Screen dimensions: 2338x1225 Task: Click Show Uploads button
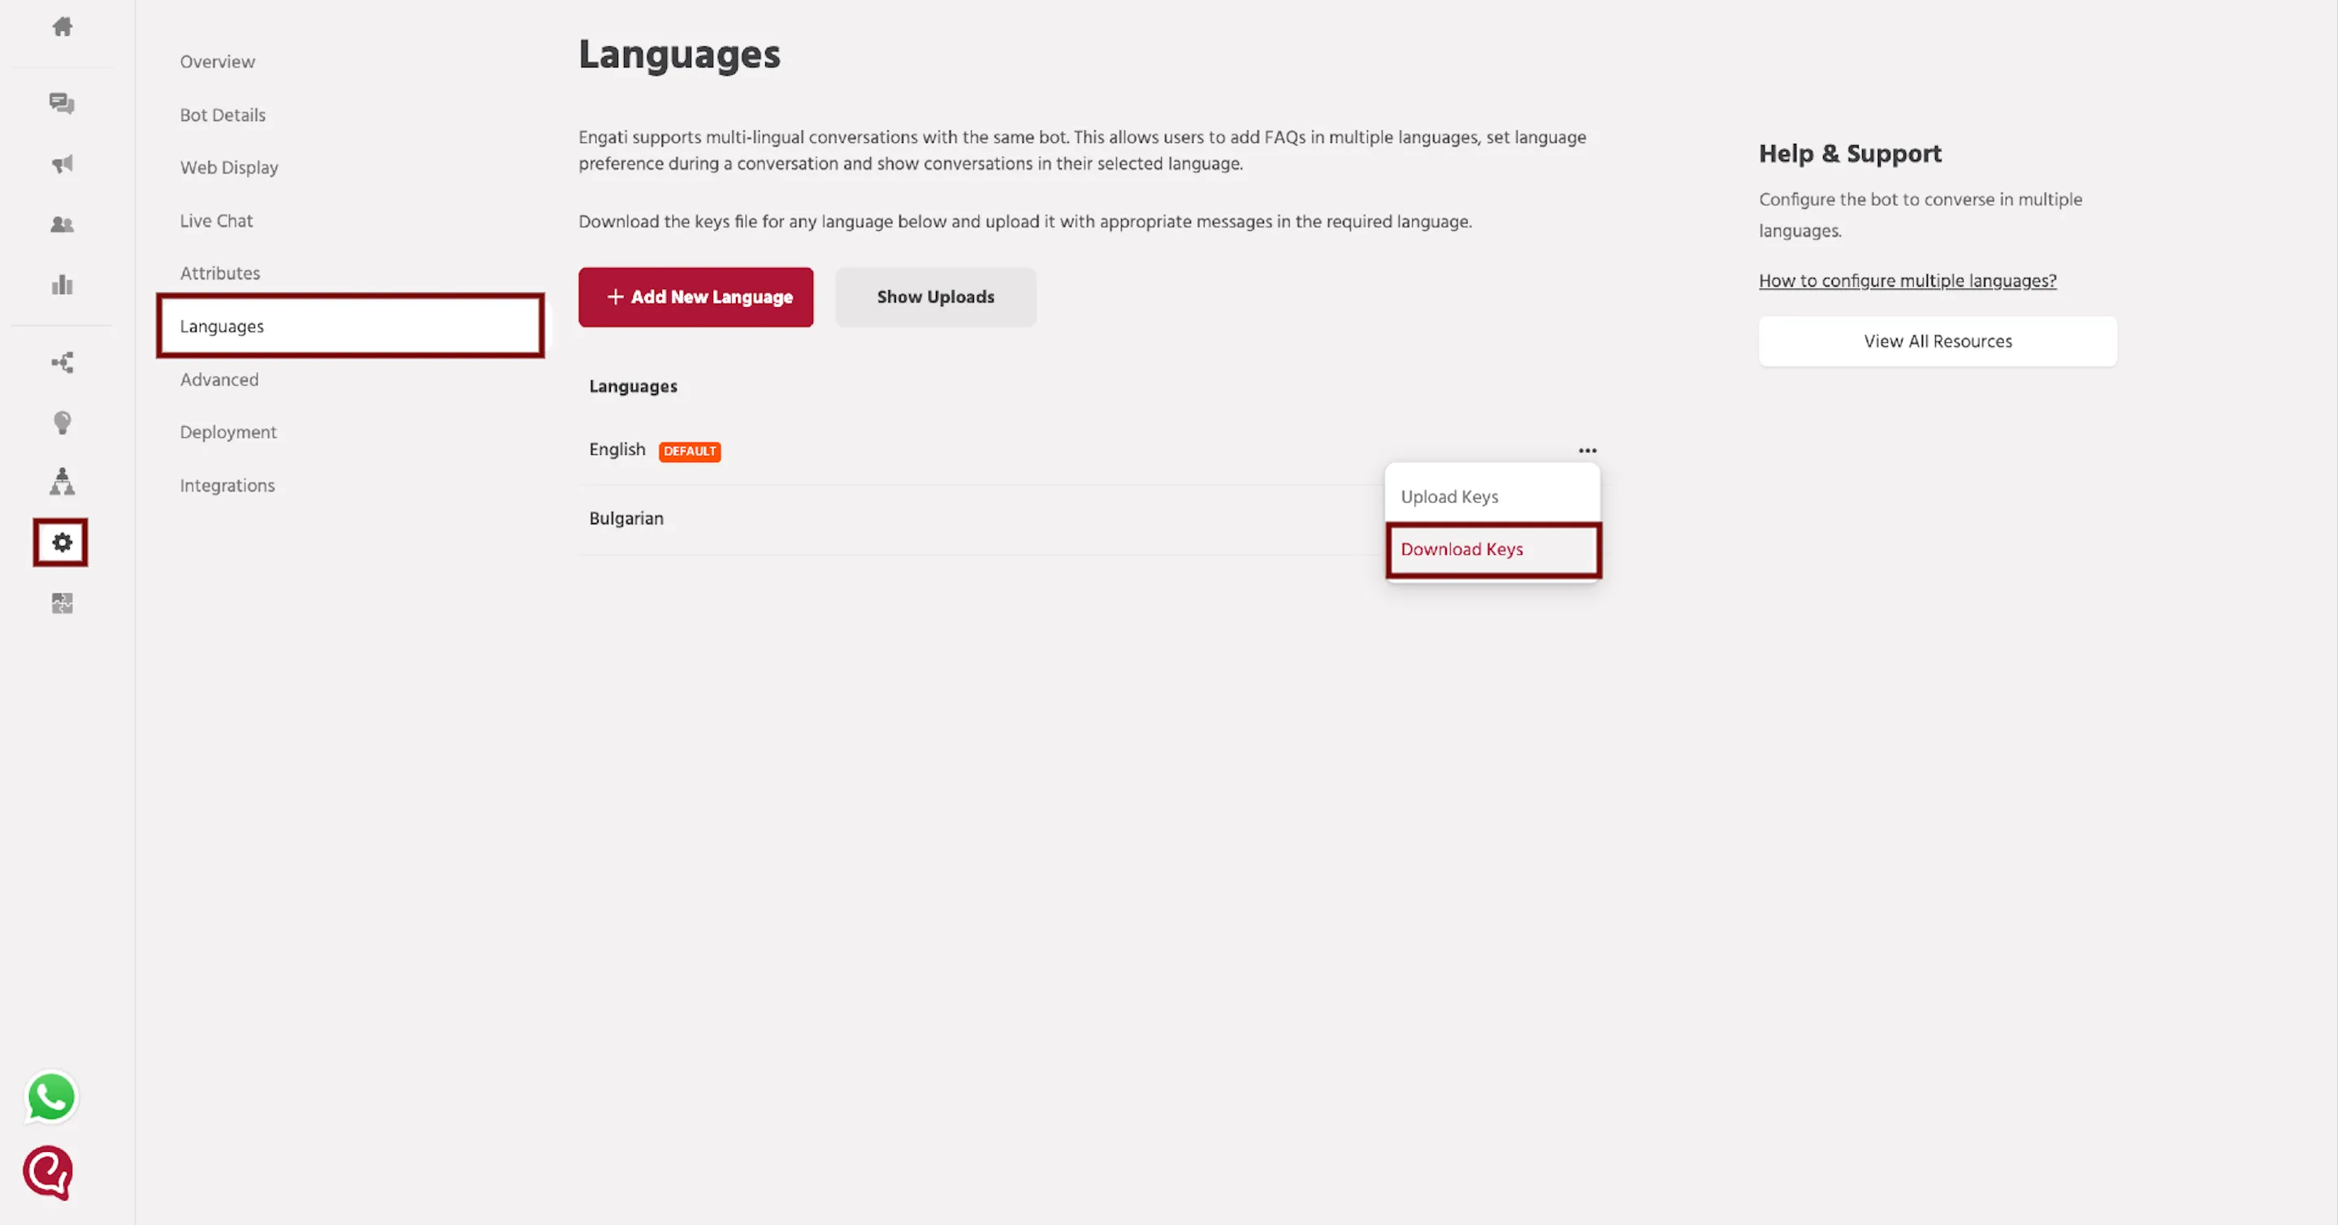pos(936,297)
